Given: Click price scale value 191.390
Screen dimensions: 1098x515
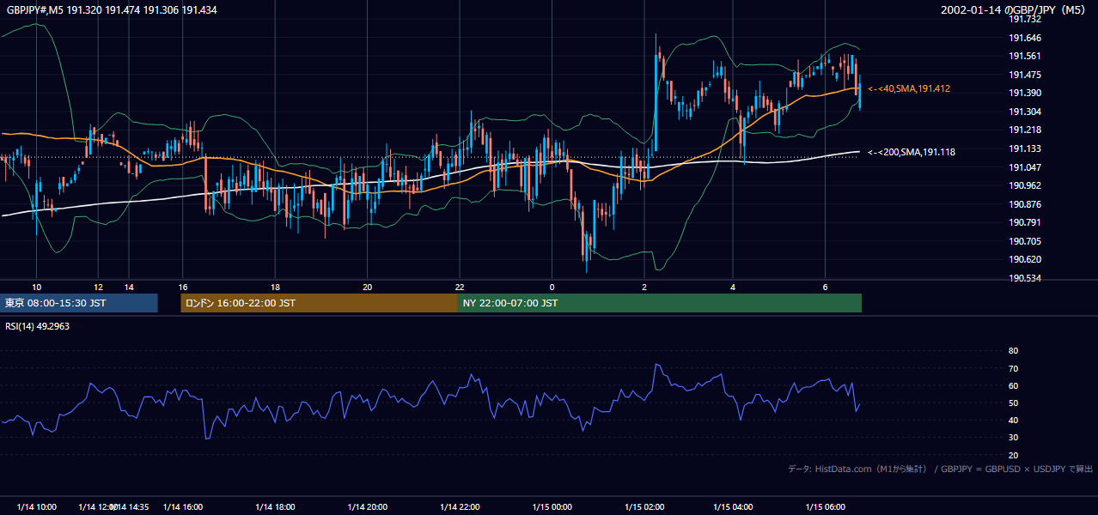Looking at the screenshot, I should [x=1026, y=93].
